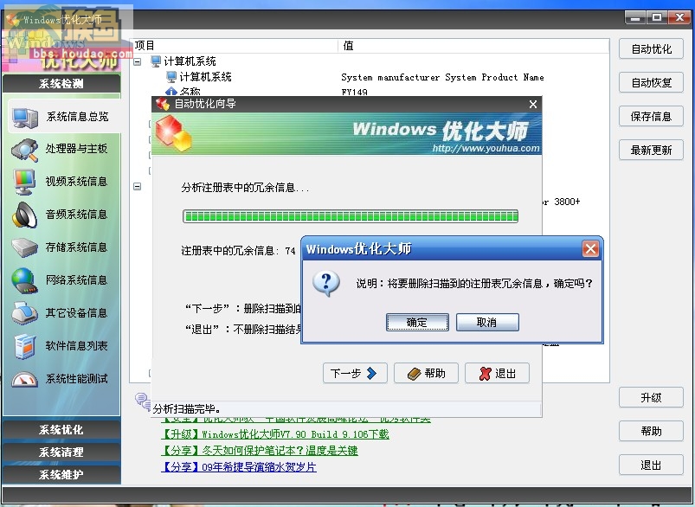Click the main window 退出 button on the right
The image size is (695, 507).
pyautogui.click(x=651, y=465)
